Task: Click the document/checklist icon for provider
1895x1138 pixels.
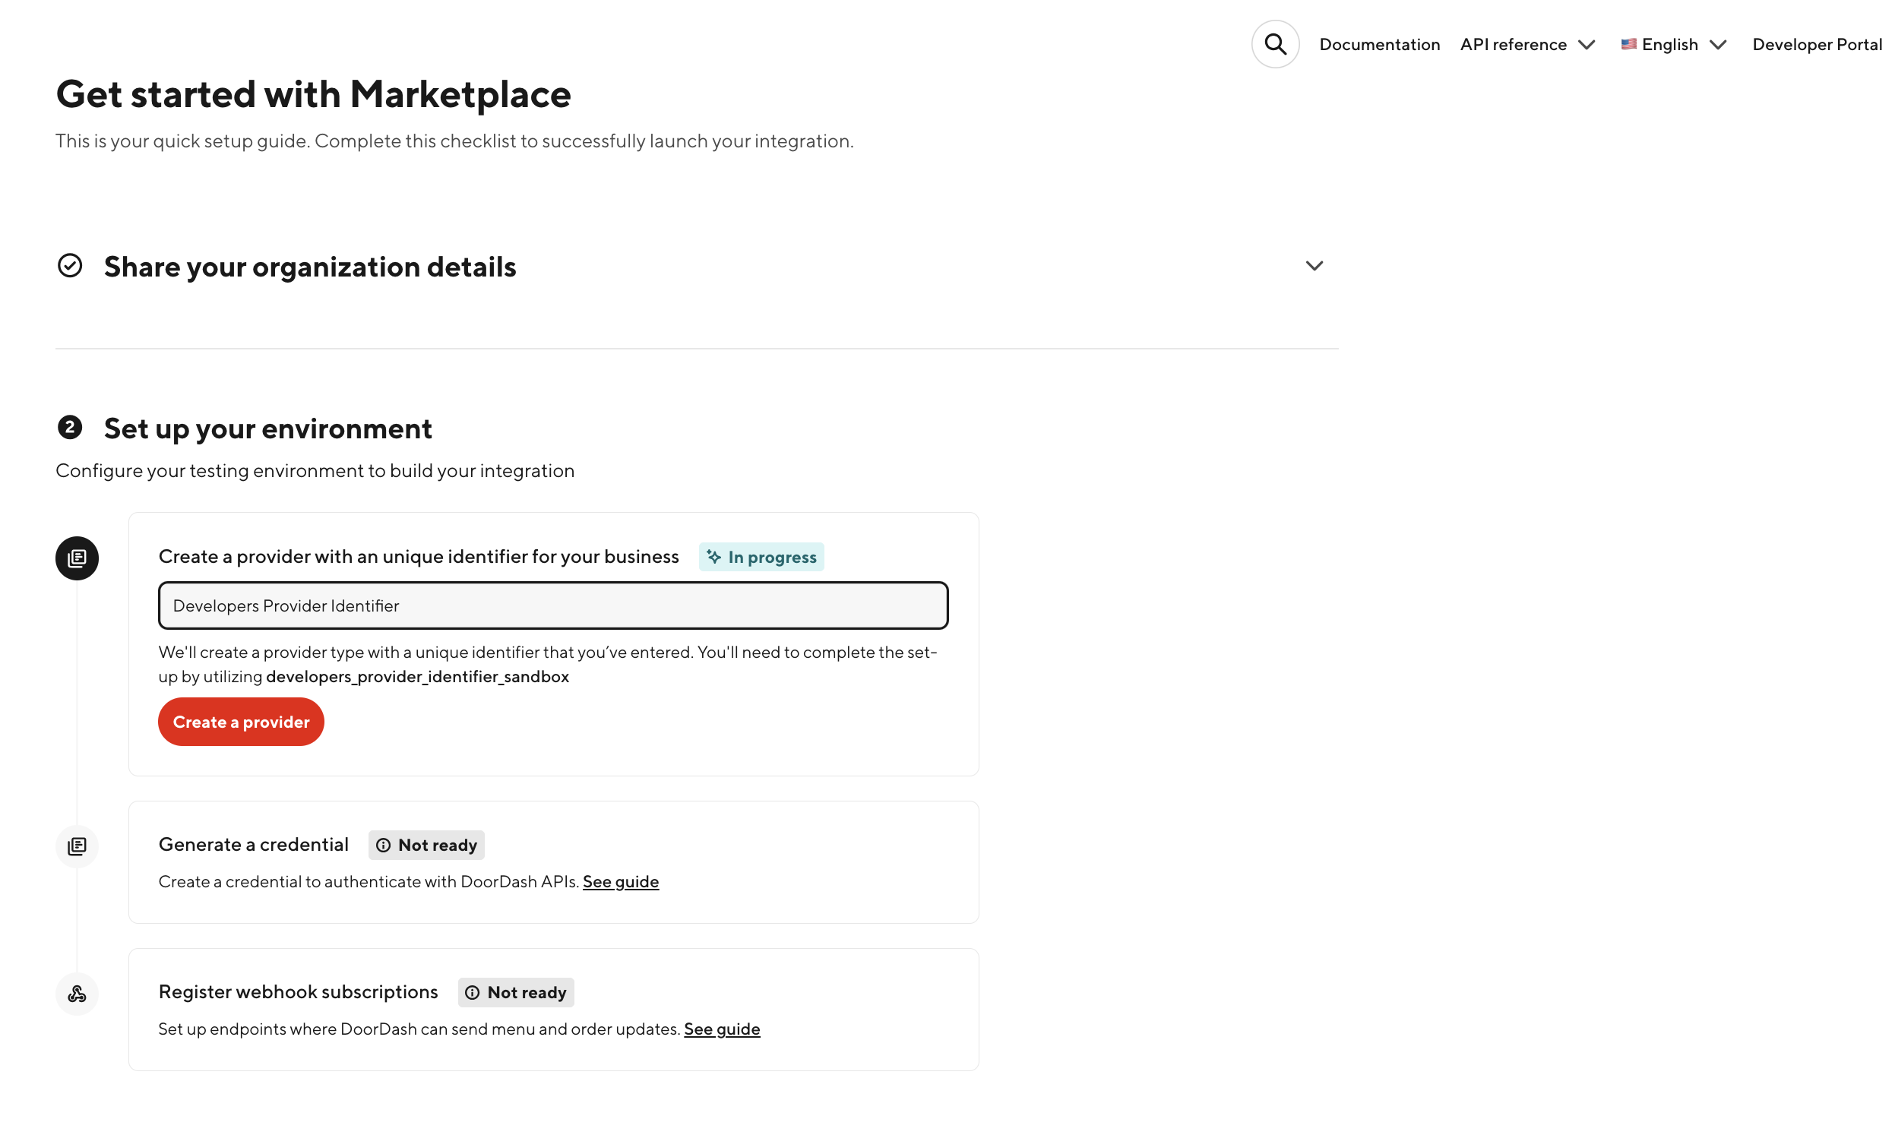Action: pyautogui.click(x=78, y=558)
